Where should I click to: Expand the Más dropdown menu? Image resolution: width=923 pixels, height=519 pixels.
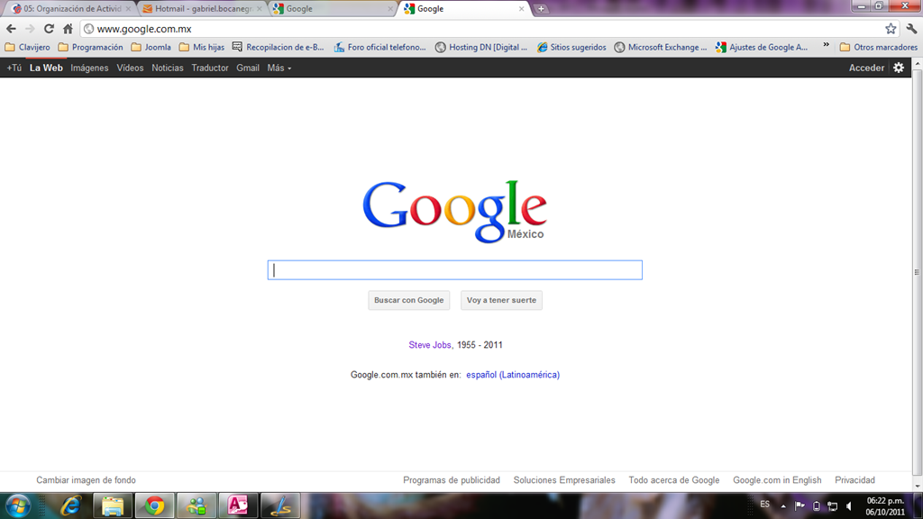pos(279,68)
